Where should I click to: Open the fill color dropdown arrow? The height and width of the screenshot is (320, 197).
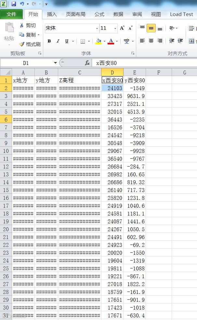pos(104,41)
